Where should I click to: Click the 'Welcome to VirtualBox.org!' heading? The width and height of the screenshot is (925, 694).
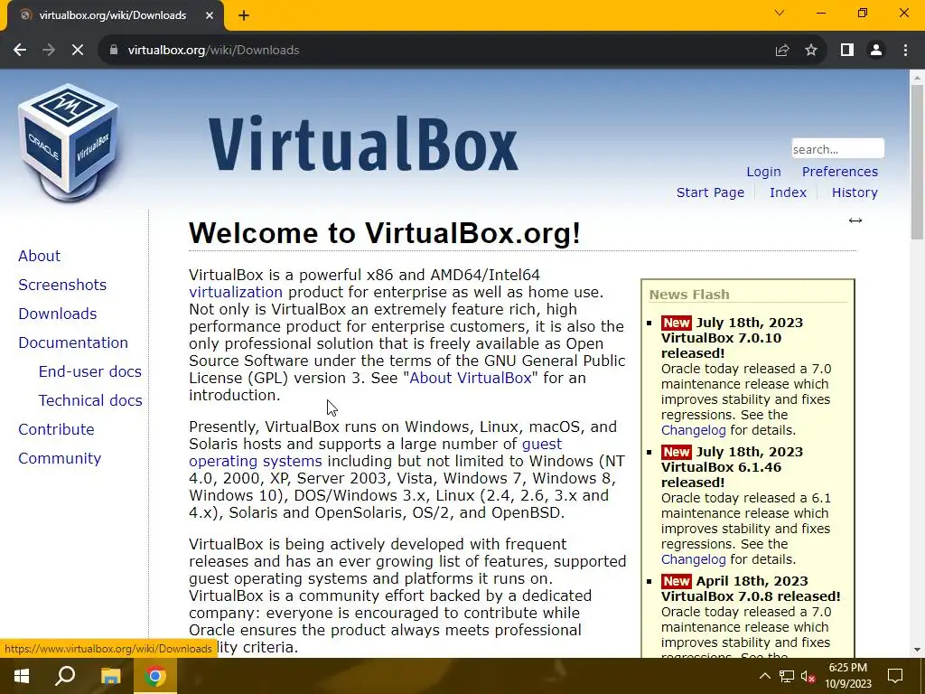pyautogui.click(x=385, y=233)
